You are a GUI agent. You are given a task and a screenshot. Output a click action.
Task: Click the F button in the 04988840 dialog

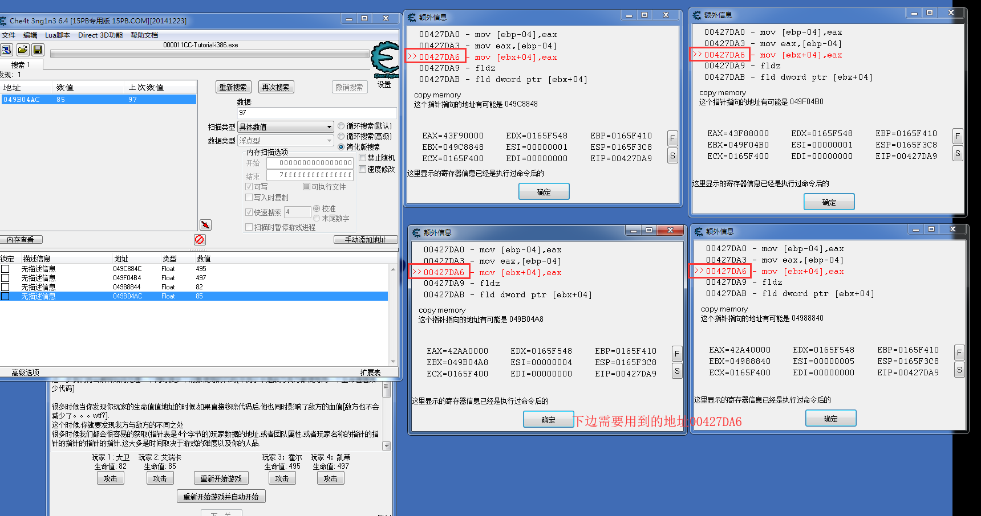[959, 353]
